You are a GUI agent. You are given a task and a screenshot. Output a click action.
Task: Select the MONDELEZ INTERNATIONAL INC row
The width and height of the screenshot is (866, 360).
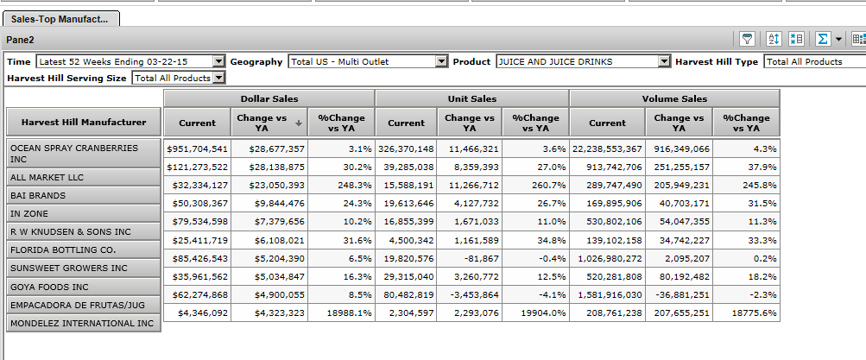[x=84, y=324]
